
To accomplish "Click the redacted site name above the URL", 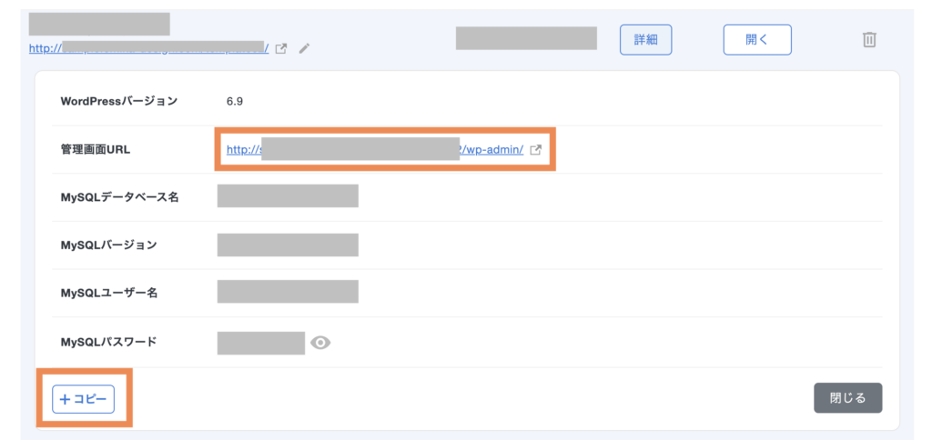I will pyautogui.click(x=99, y=25).
